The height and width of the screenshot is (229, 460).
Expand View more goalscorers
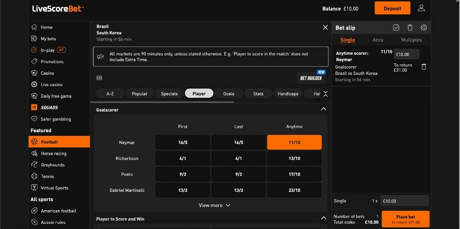point(214,205)
